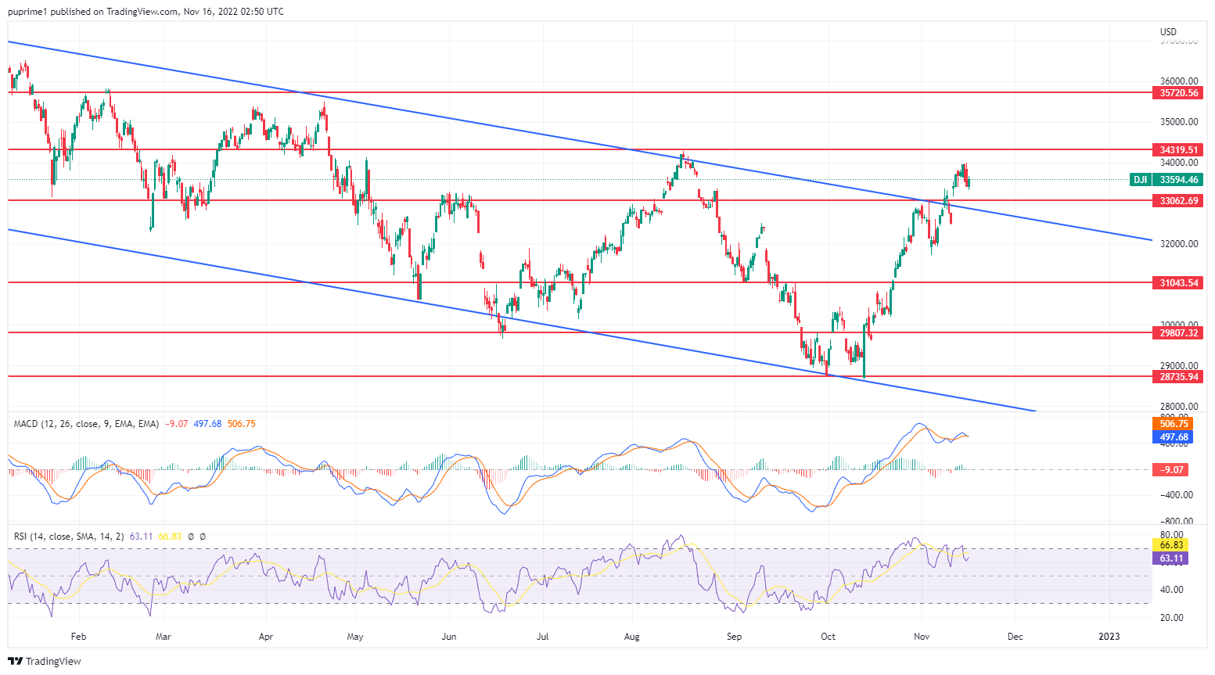Click 36000.00 on the price axis

1179,81
